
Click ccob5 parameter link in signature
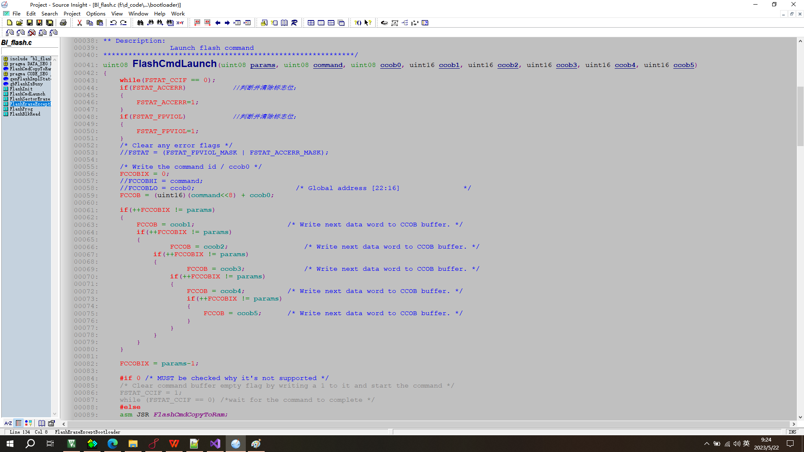(x=683, y=65)
